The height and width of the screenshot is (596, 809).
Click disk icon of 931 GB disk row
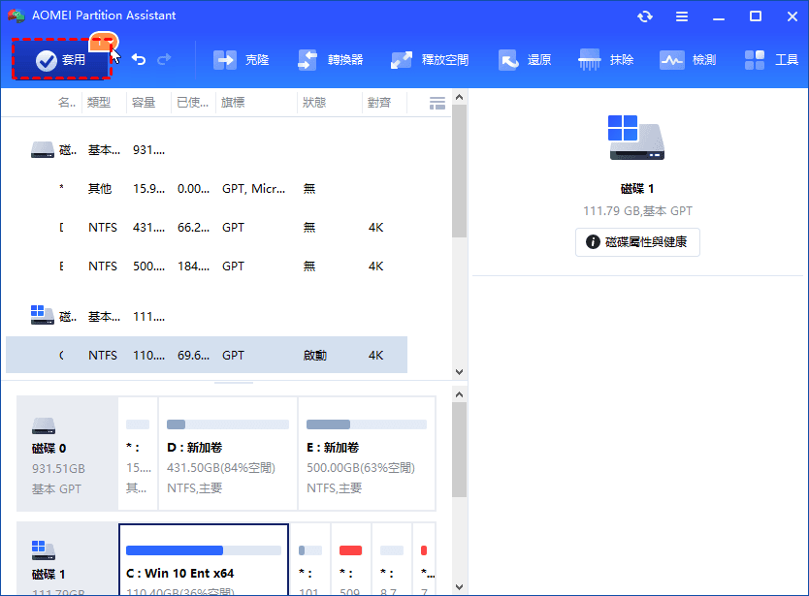pyautogui.click(x=43, y=150)
